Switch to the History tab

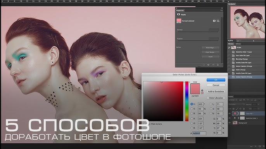231,44
